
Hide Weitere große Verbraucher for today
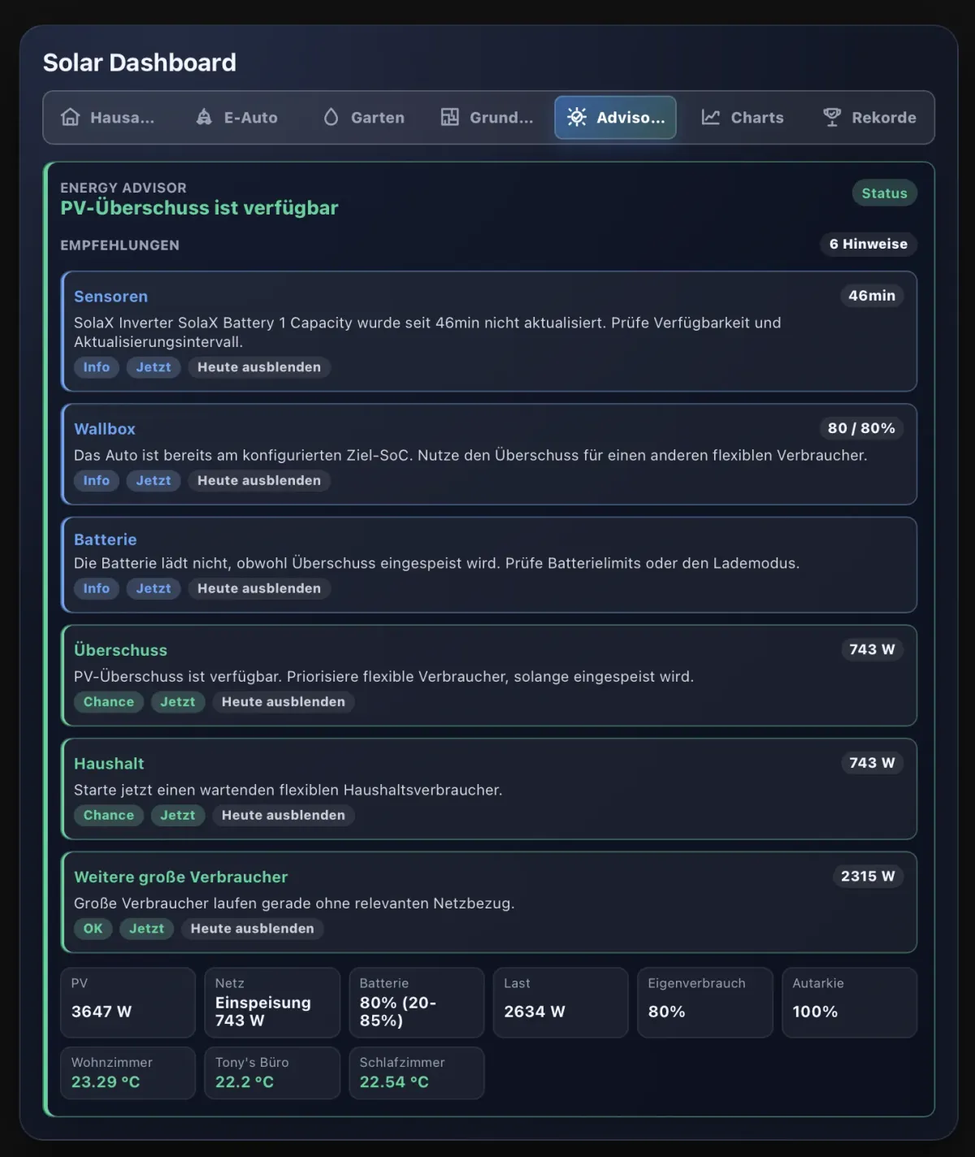[253, 929]
